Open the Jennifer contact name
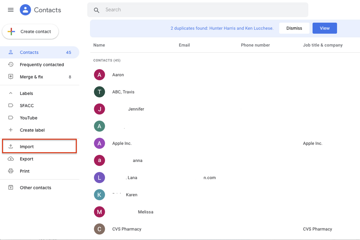The height and width of the screenshot is (240, 360). coord(136,109)
